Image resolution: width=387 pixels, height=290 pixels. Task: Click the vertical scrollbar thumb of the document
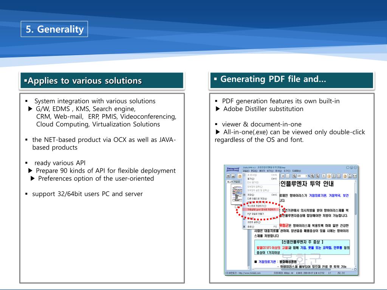356,204
